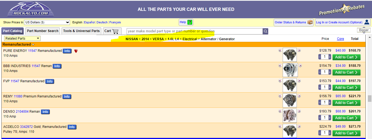
Task: Click the search magnifier icon
Action: (x=266, y=31)
